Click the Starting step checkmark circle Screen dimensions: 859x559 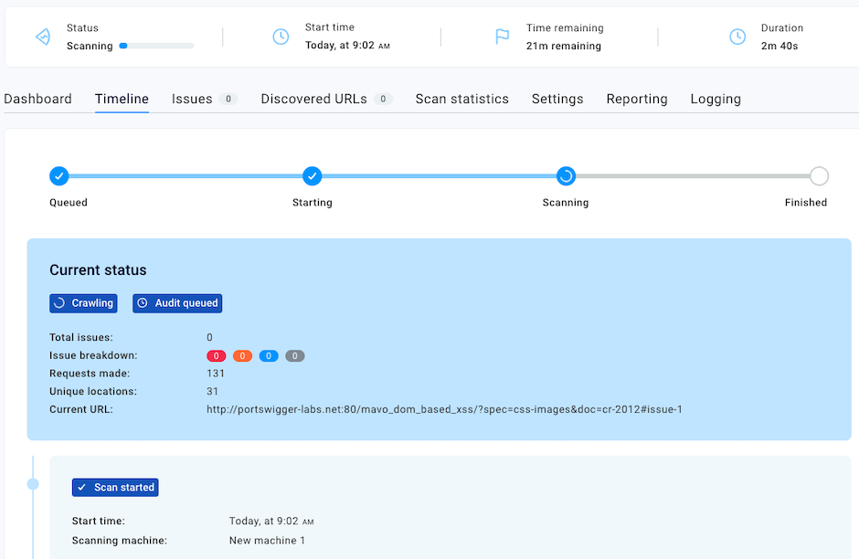coord(313,175)
